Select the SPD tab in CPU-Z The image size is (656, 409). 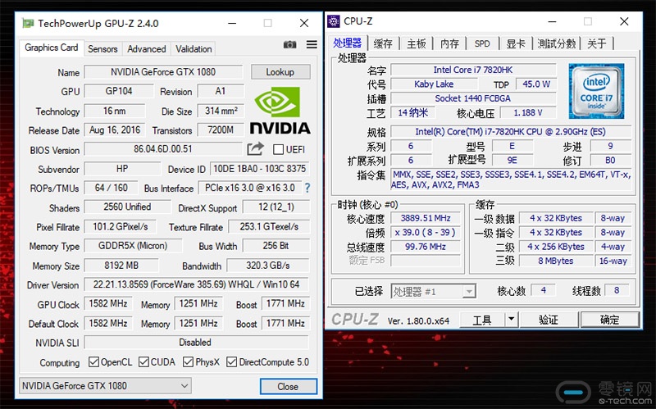click(x=482, y=43)
